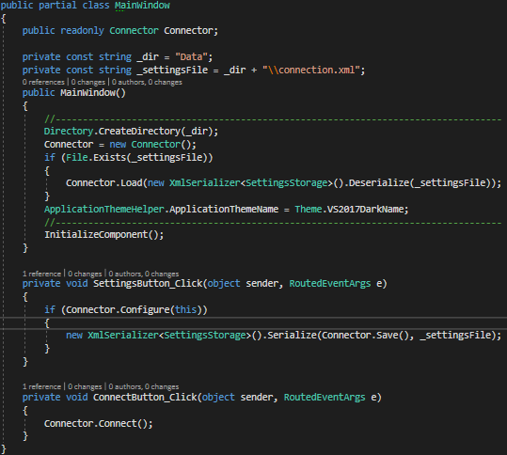Click the ApplicationThemeHelper identifier
The height and width of the screenshot is (455, 507).
[x=104, y=209]
